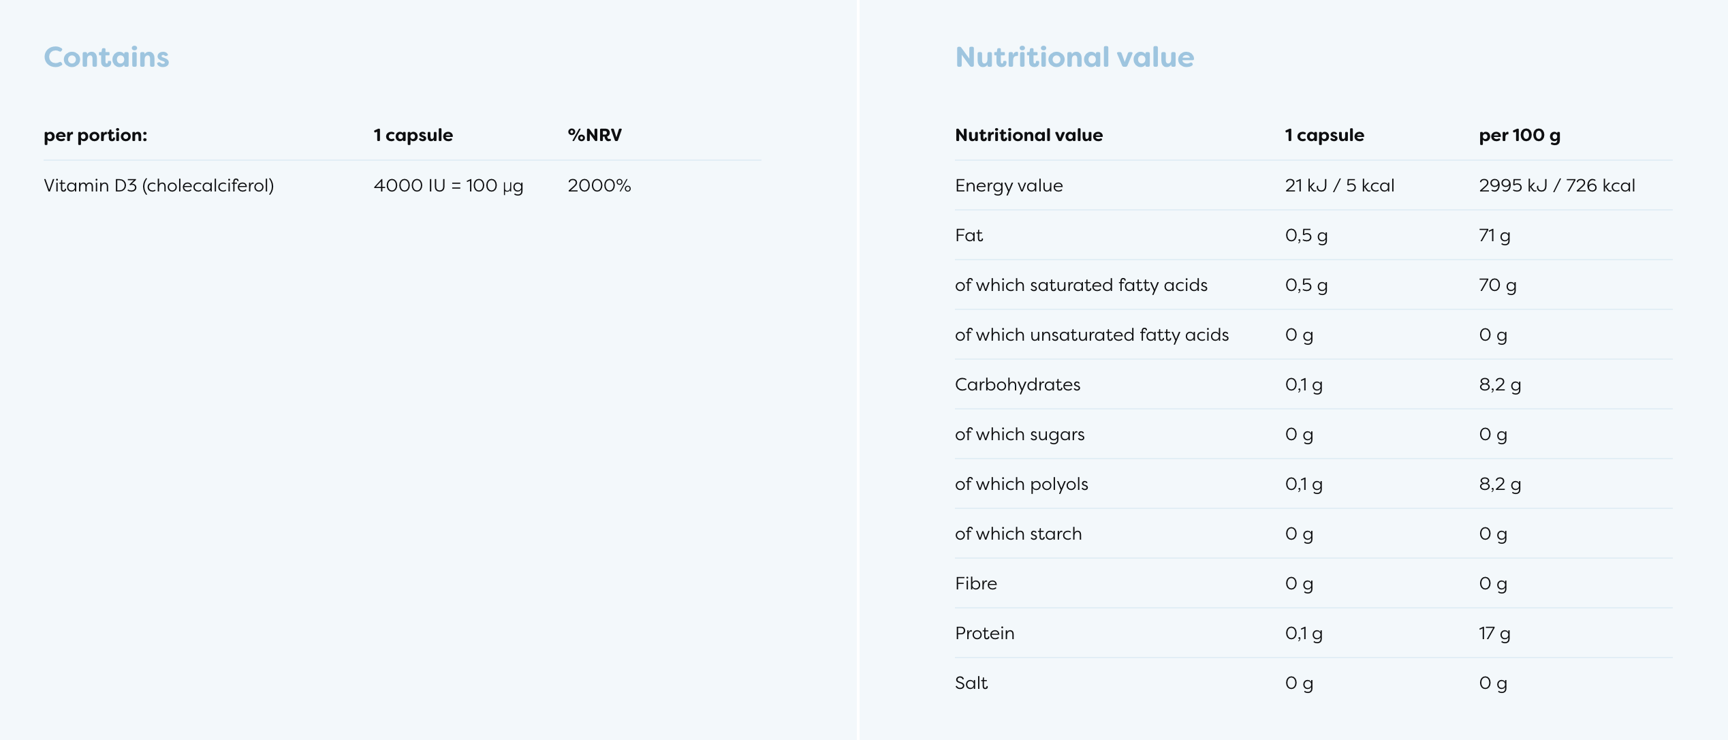1728x740 pixels.
Task: Click the of which starch label
Action: coord(1018,534)
